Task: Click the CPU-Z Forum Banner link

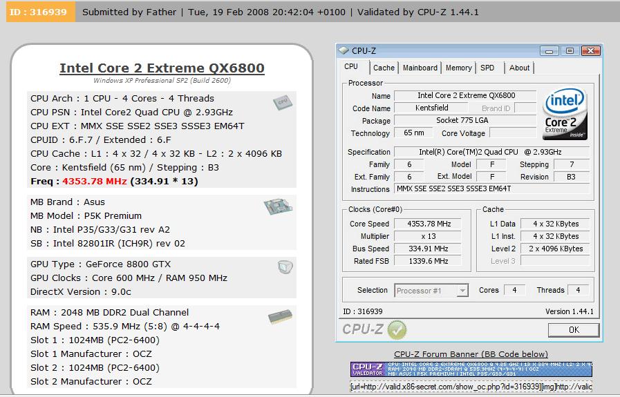Action: click(471, 354)
